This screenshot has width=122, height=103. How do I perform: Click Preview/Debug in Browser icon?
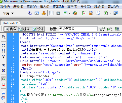click(110, 29)
